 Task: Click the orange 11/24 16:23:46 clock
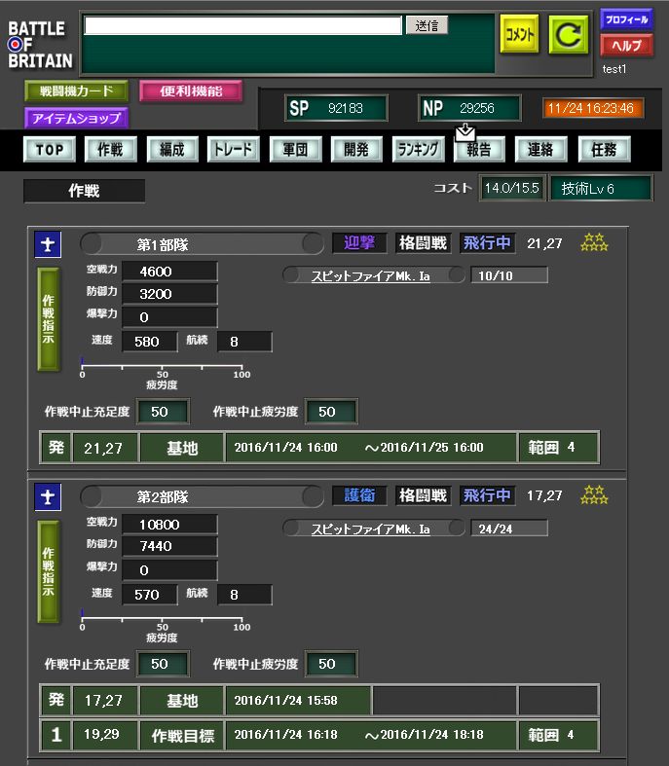(x=593, y=108)
